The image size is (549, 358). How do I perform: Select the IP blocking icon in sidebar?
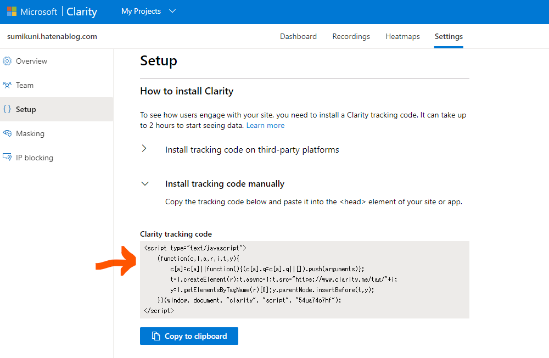pos(8,157)
